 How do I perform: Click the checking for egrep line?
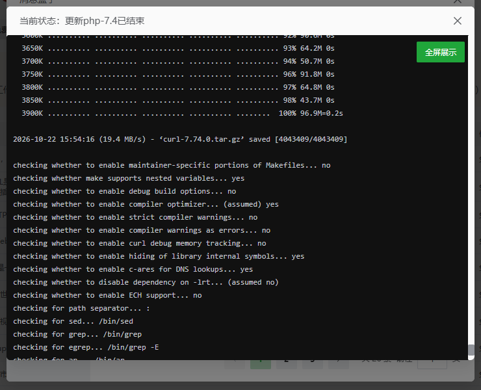pyautogui.click(x=86, y=347)
